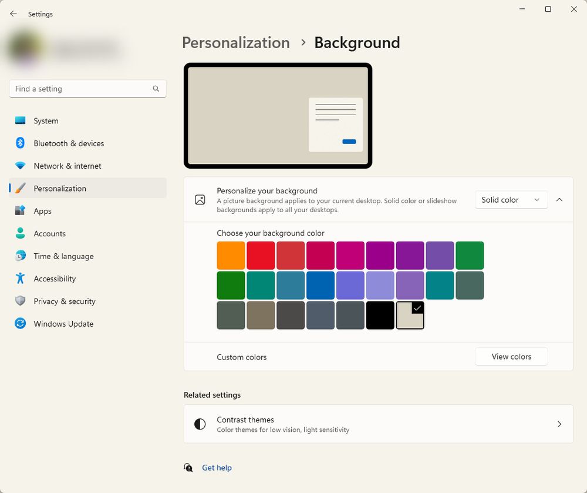Screen dimensions: 587x493
Task: Select the hot pink magenta swatch
Action: pos(350,256)
